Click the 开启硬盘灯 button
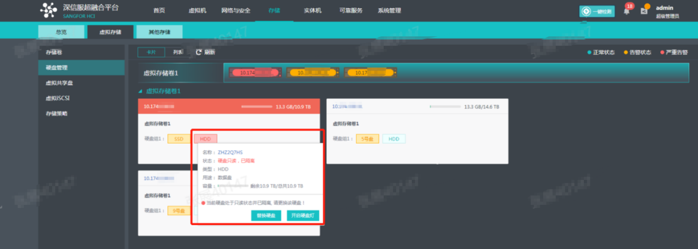 tap(303, 216)
